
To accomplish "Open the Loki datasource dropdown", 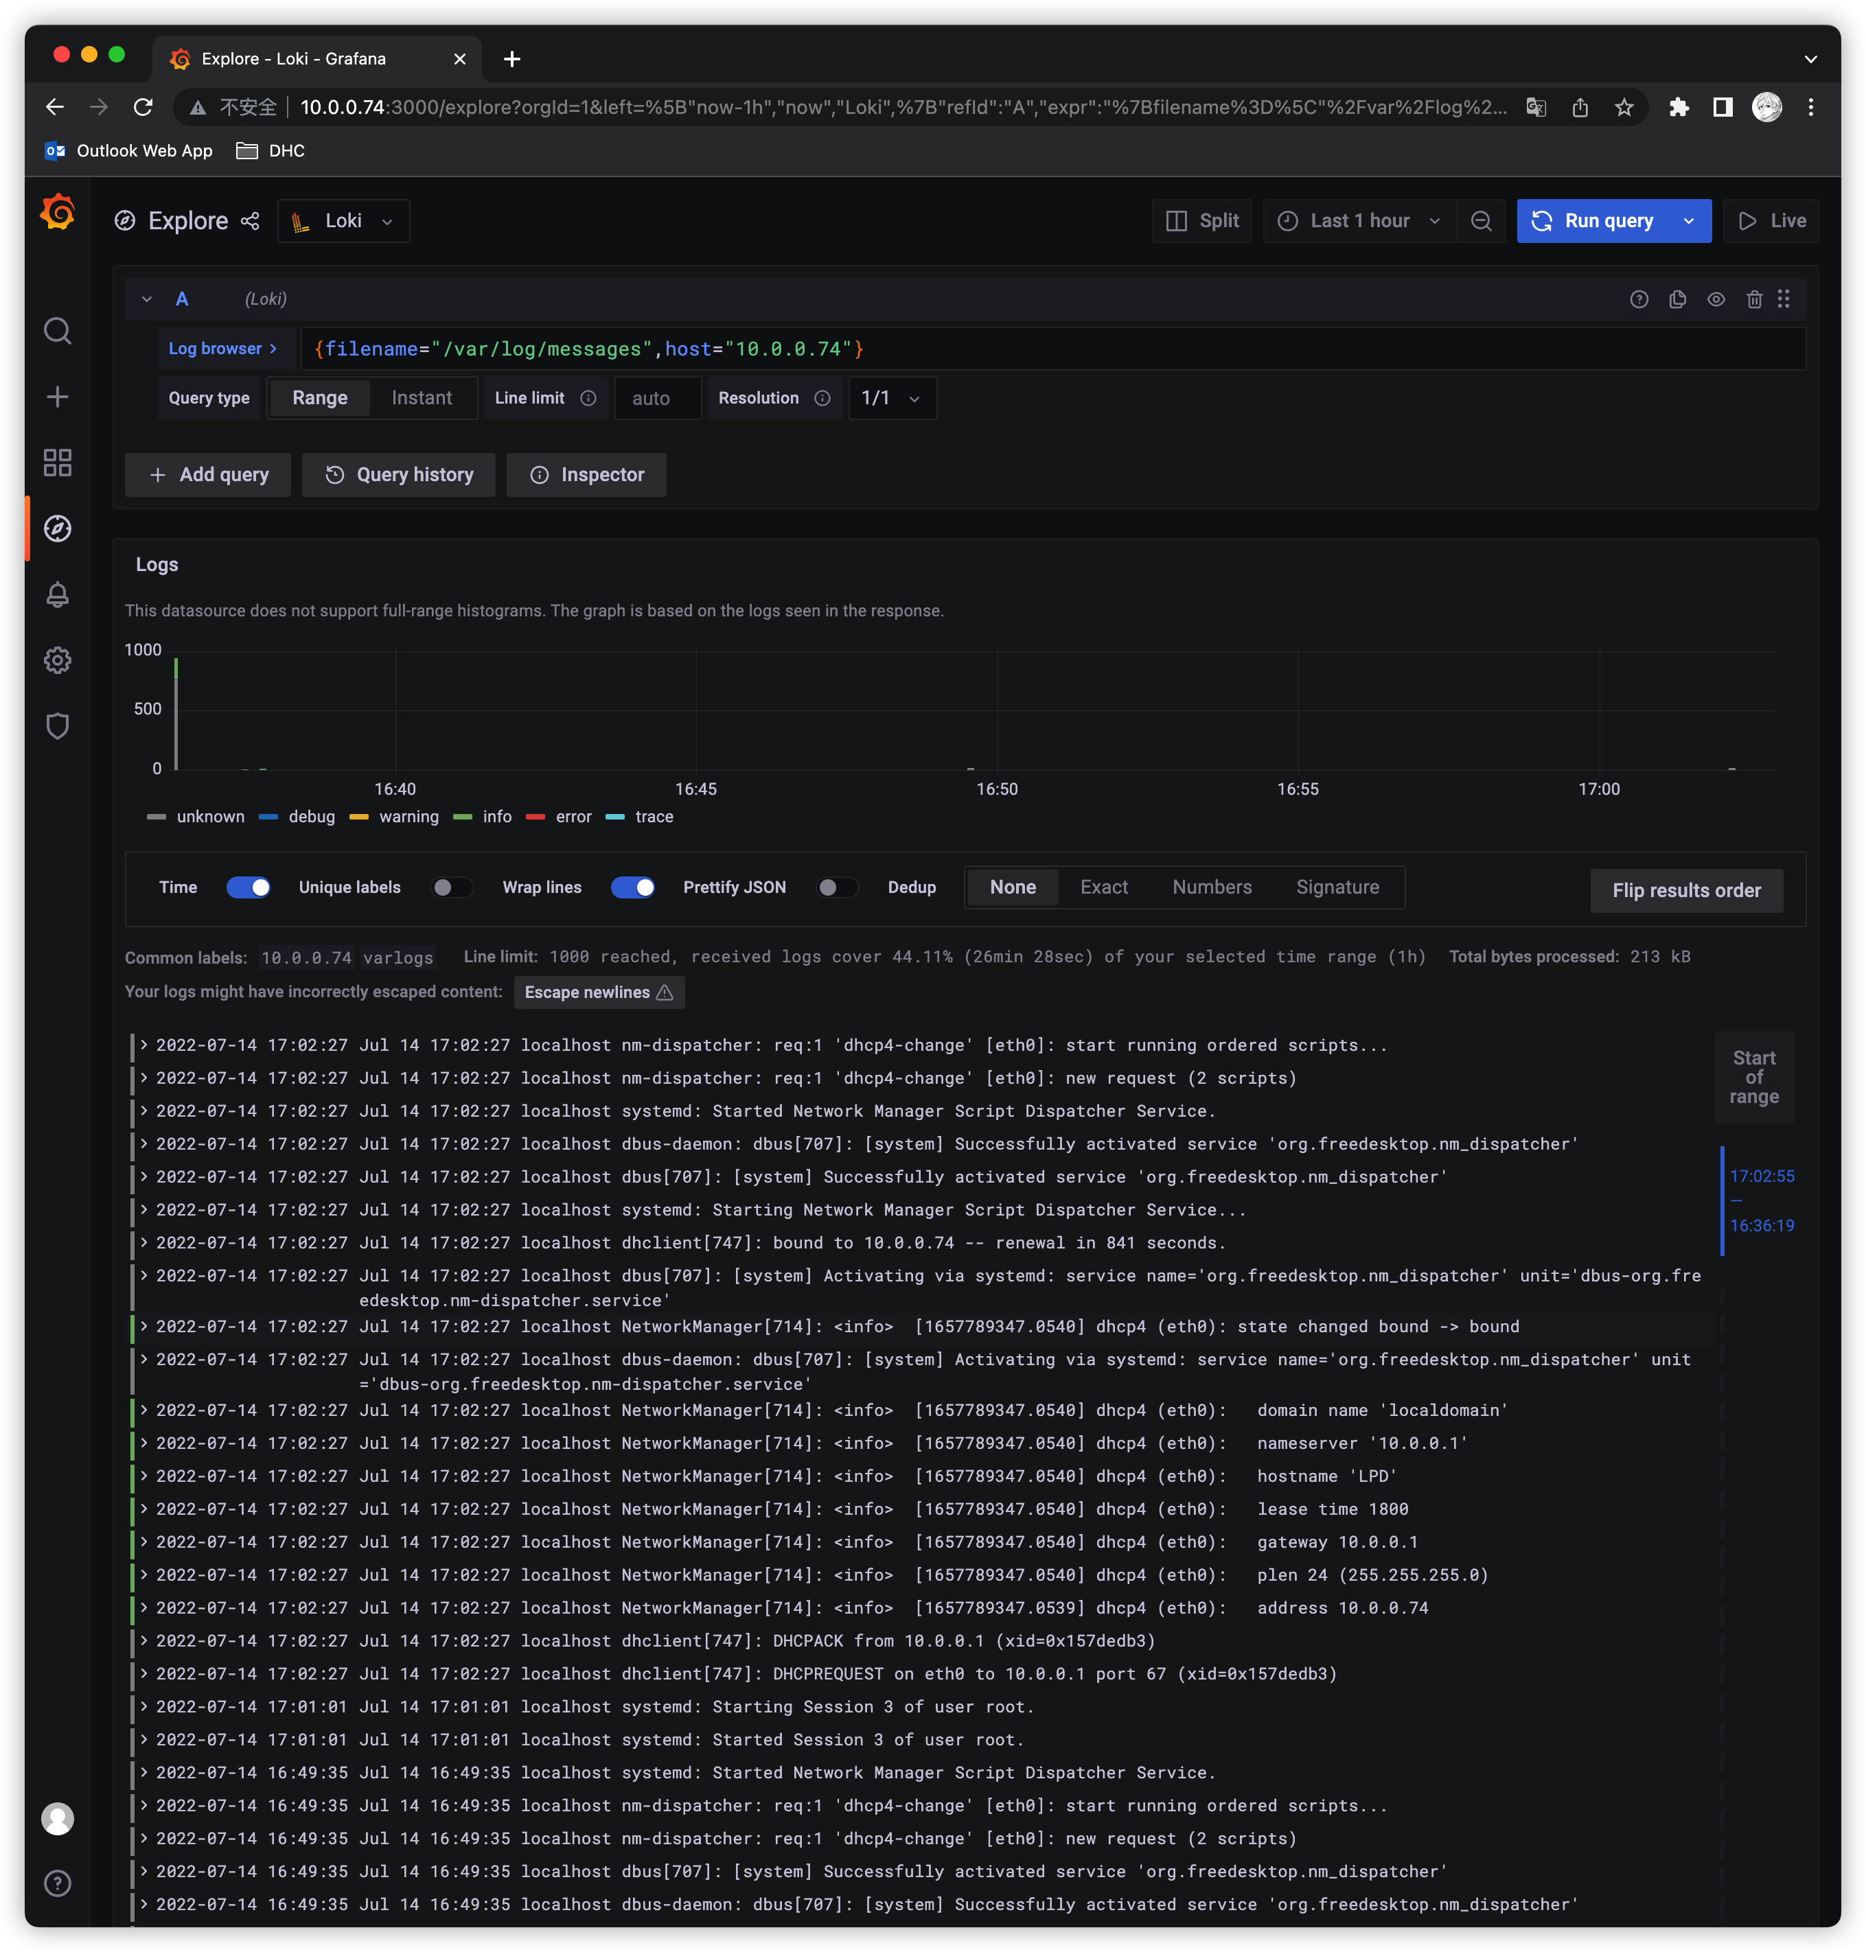I will click(x=343, y=221).
